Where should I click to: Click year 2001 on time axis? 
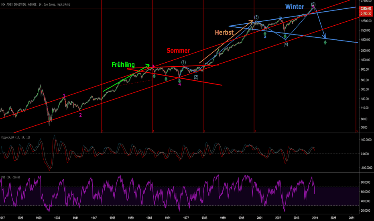tap(260, 218)
